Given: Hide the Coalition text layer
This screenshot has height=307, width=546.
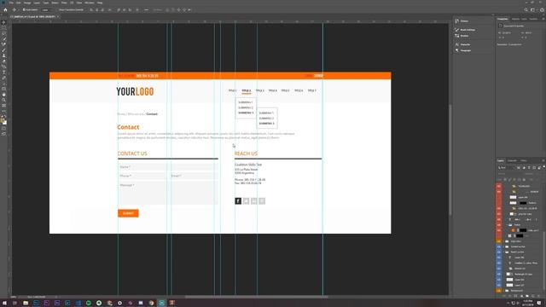Looking at the screenshot, I should tap(499, 263).
